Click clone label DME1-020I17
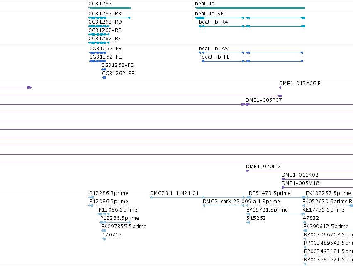The width and height of the screenshot is (353, 266). coord(263,167)
